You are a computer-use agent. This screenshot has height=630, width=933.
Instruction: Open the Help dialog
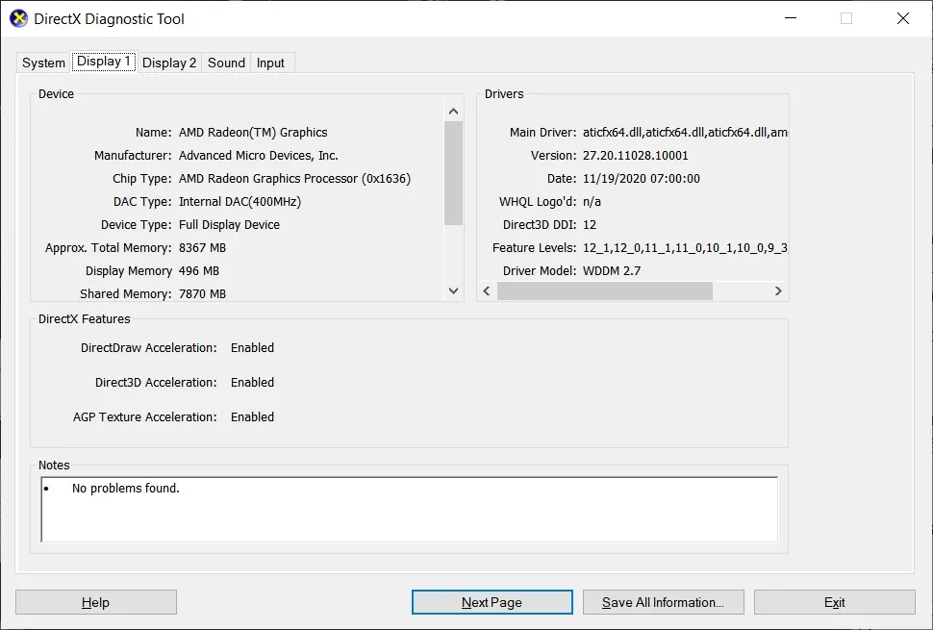95,601
